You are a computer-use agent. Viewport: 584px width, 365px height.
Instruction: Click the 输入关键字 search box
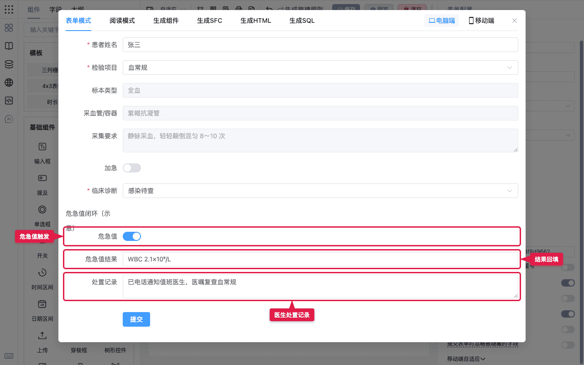click(x=41, y=30)
